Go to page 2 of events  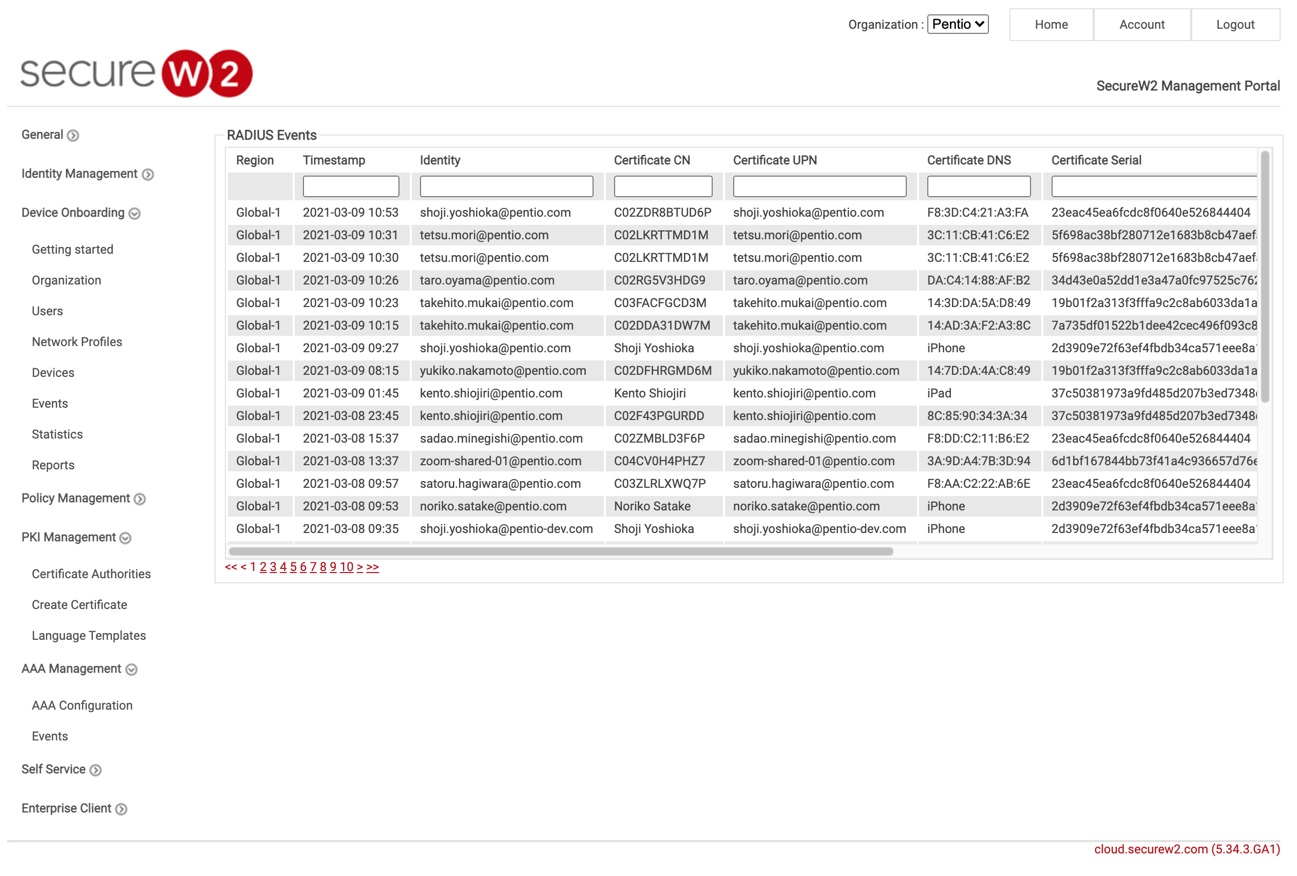tap(263, 567)
